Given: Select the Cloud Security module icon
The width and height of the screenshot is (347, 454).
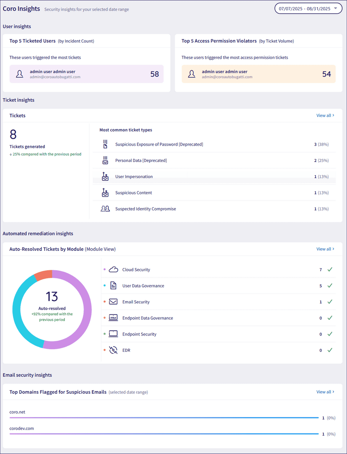Looking at the screenshot, I should tap(113, 269).
